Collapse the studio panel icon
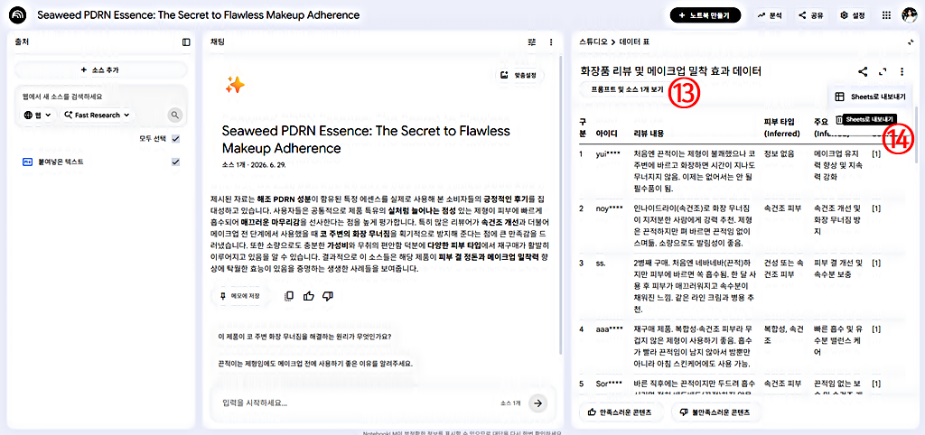This screenshot has width=925, height=435. (911, 42)
